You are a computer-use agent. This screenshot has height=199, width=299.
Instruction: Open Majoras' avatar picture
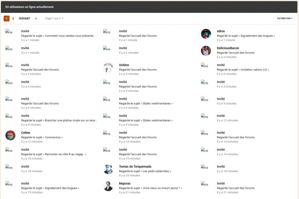[x=108, y=186]
